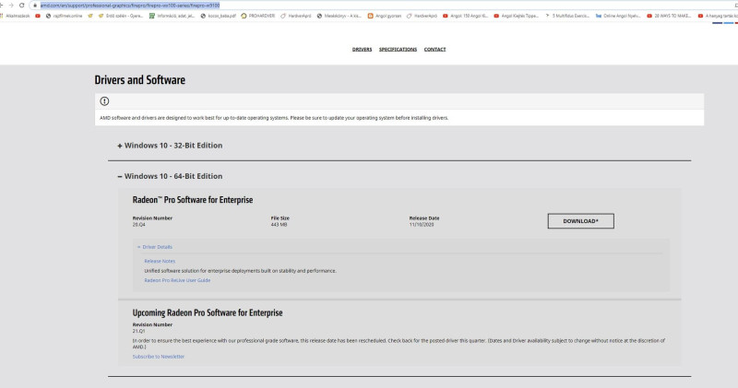
Task: Click the release date 11/10/2020 value
Action: (x=422, y=225)
